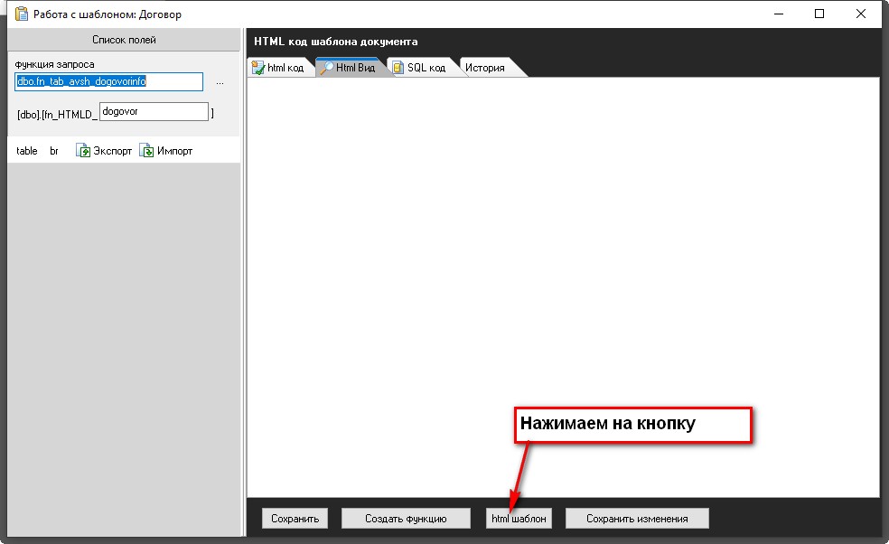Image resolution: width=889 pixels, height=544 pixels.
Task: Switch to the История tab
Action: tap(485, 68)
